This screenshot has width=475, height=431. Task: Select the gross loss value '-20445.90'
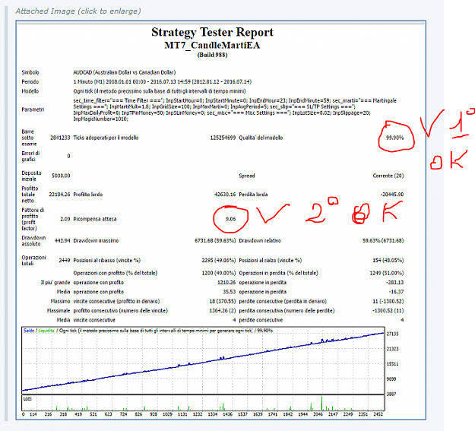coord(392,195)
